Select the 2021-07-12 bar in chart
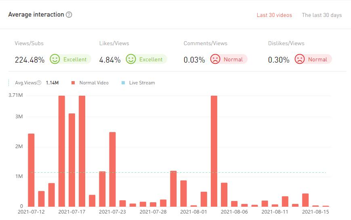 [x=31, y=170]
